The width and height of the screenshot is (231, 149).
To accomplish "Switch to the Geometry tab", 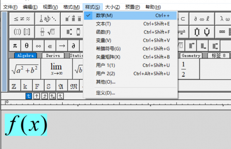I will tap(191, 55).
